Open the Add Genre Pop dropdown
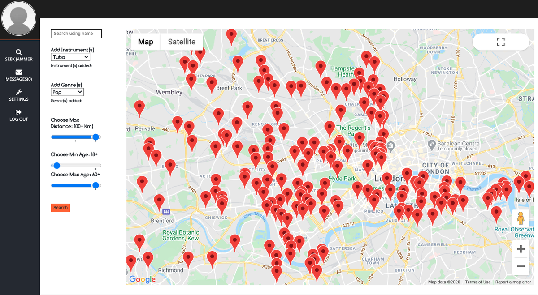 tap(67, 92)
